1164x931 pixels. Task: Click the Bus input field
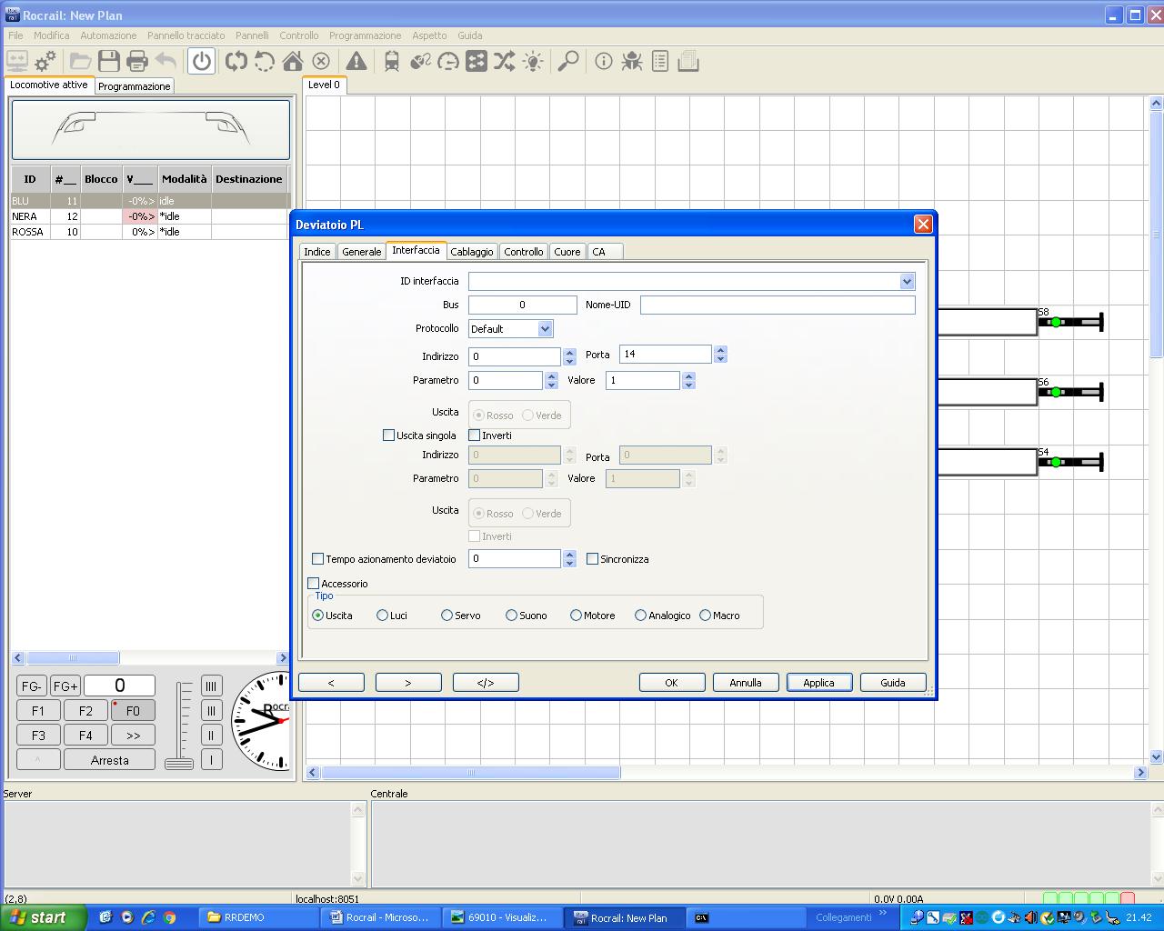click(522, 305)
